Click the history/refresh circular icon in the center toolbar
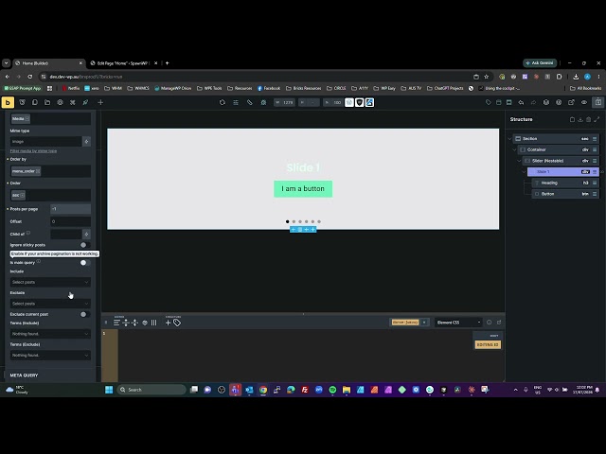Screen dimensions: 606x454 pos(223,102)
